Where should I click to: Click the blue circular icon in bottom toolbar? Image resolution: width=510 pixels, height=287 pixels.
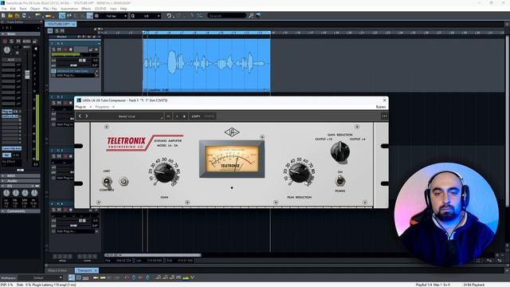click(134, 277)
